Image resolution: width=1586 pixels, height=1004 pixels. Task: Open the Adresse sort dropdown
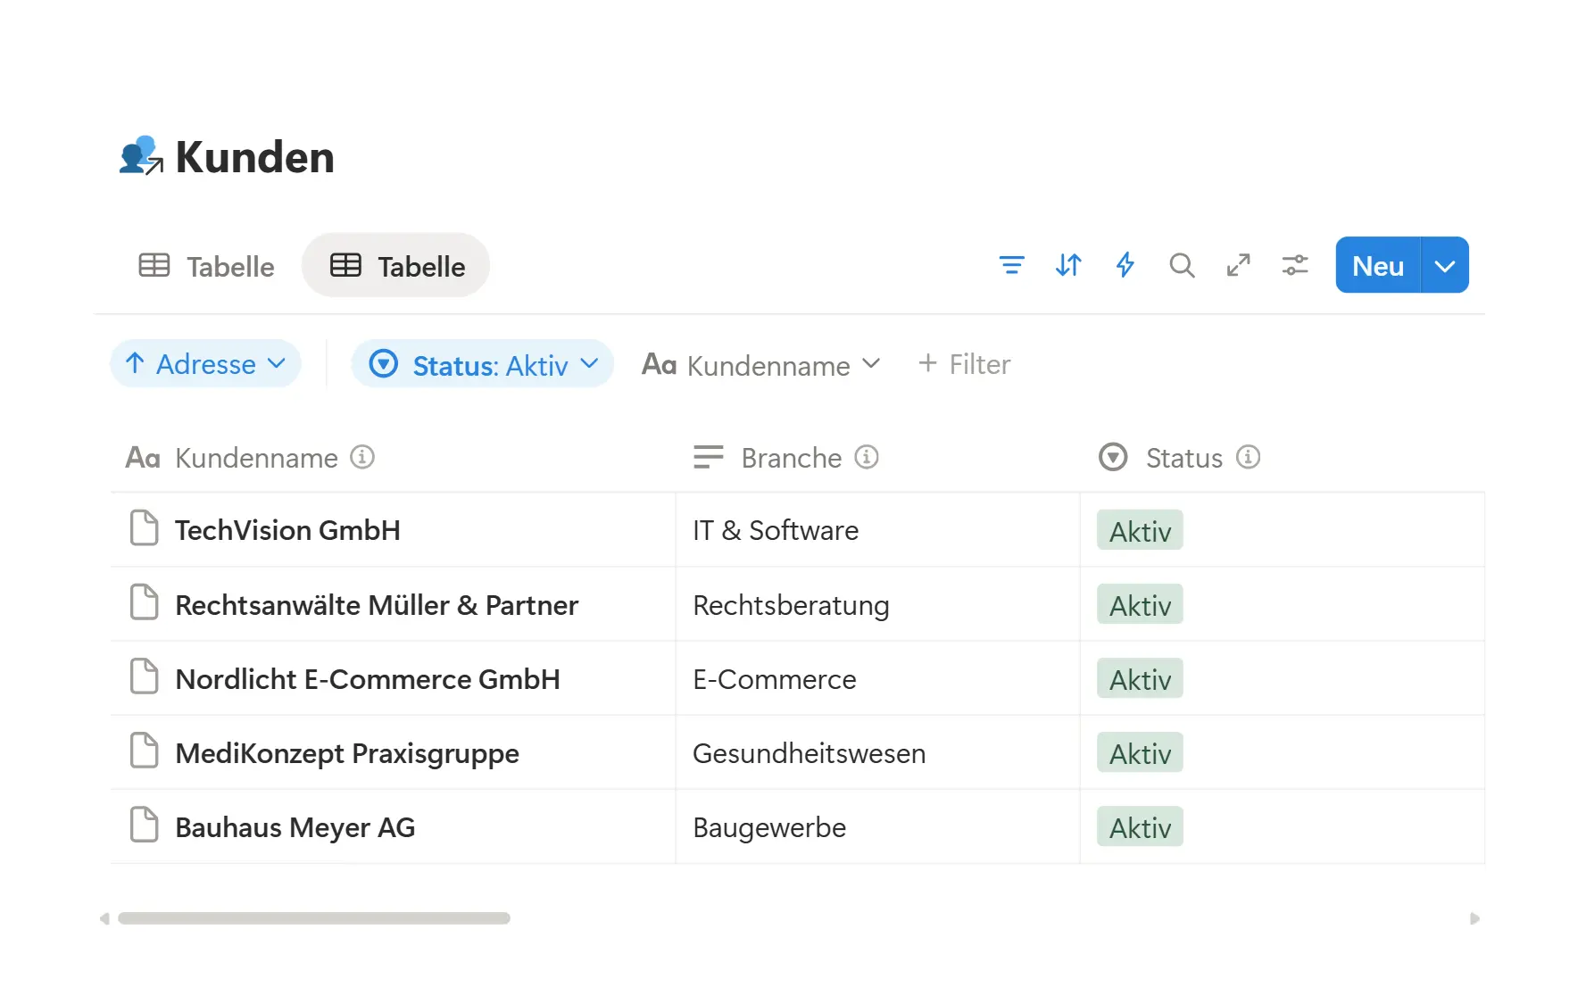[x=205, y=363]
